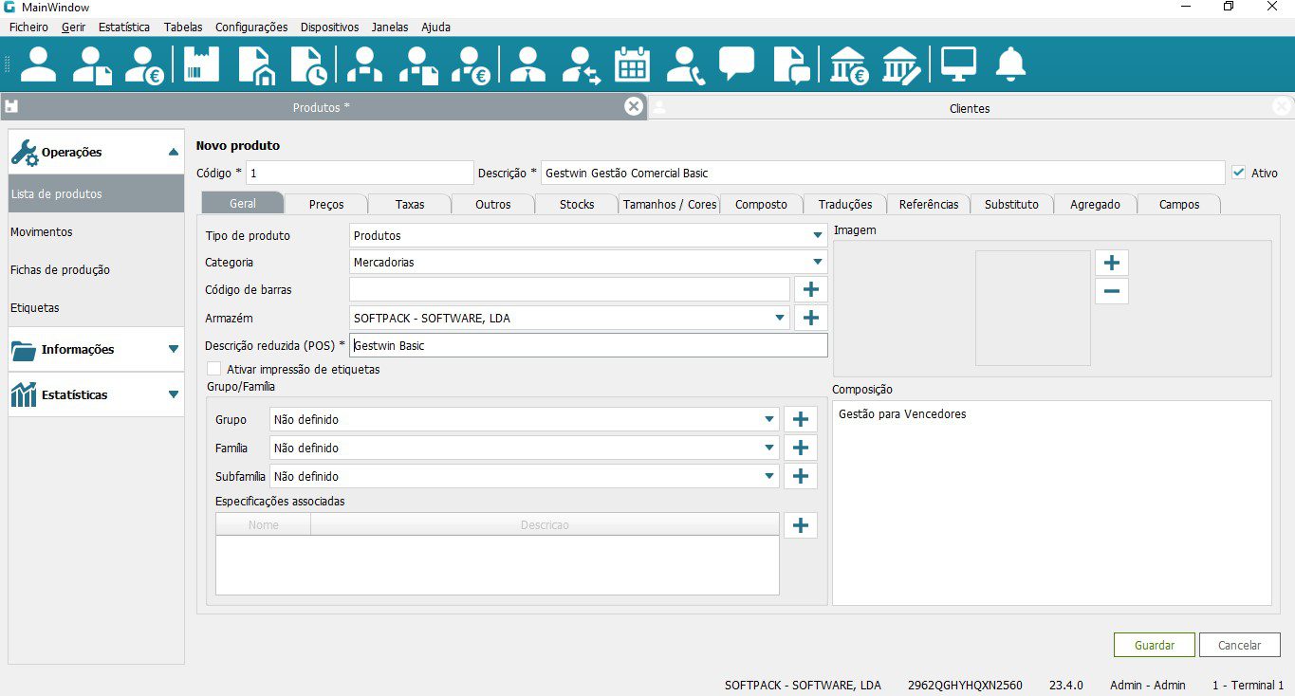This screenshot has width=1295, height=696.
Task: Open Movimentos in sidebar
Action: coord(96,231)
